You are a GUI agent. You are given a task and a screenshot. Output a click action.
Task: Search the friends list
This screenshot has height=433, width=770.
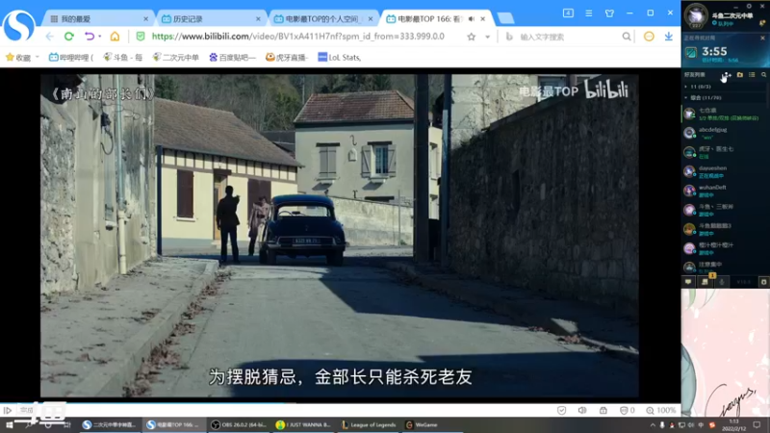click(x=763, y=75)
